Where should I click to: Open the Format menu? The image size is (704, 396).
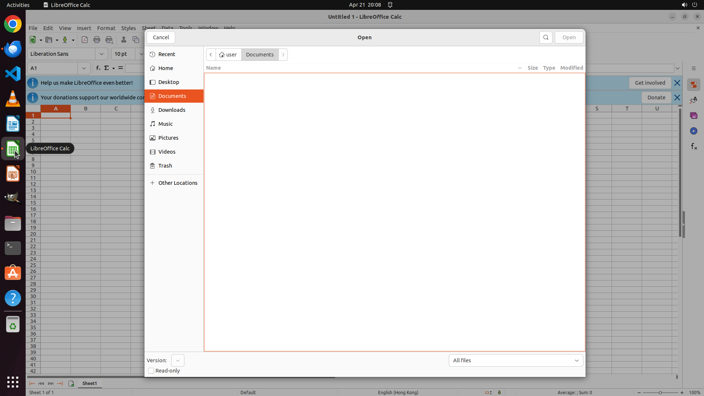coord(106,28)
